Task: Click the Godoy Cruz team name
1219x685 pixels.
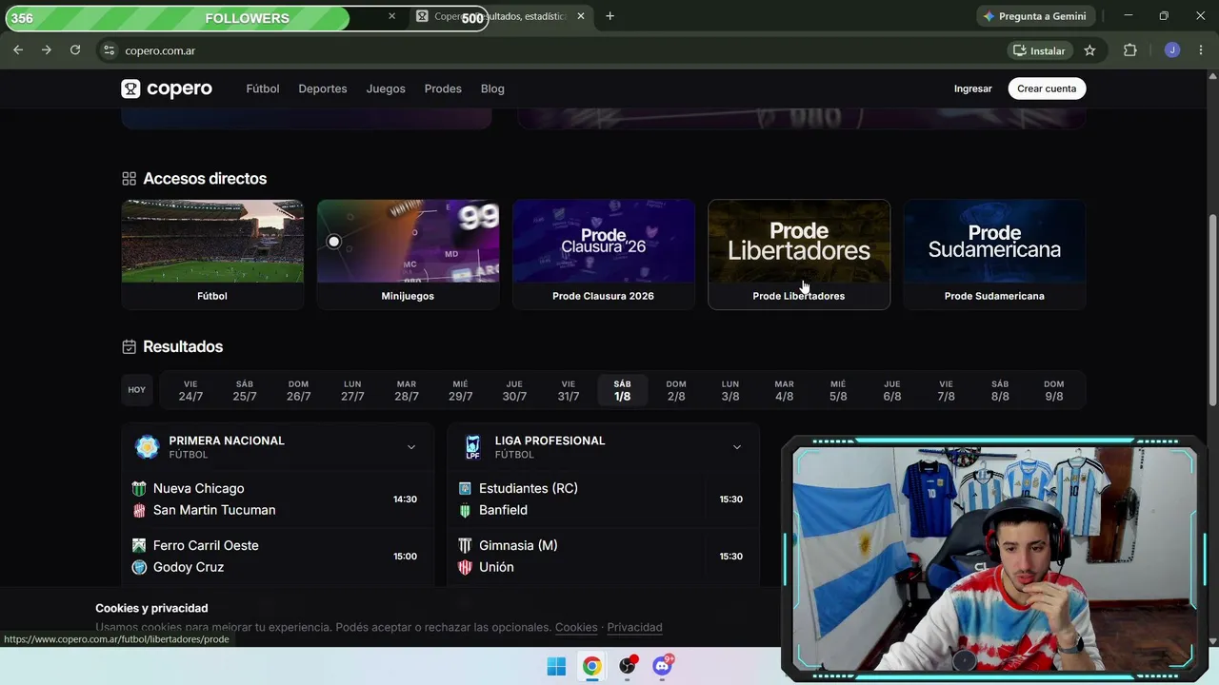Action: 189,568
